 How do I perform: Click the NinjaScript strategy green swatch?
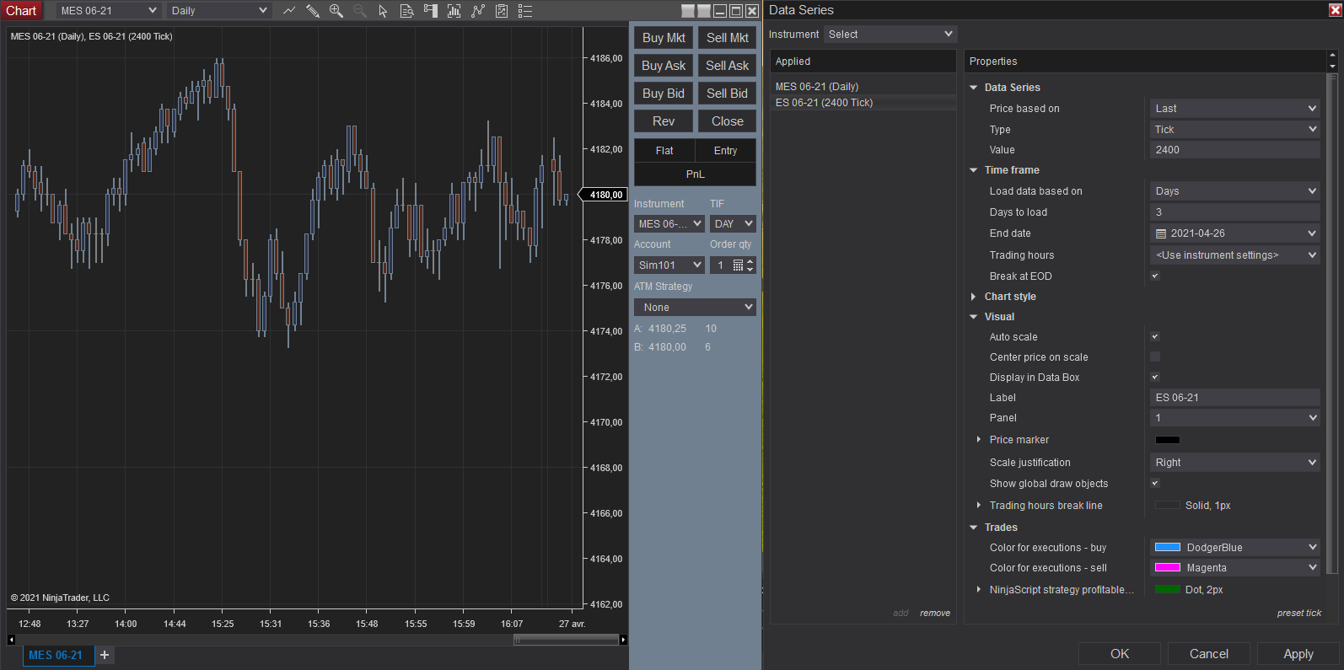click(1168, 590)
